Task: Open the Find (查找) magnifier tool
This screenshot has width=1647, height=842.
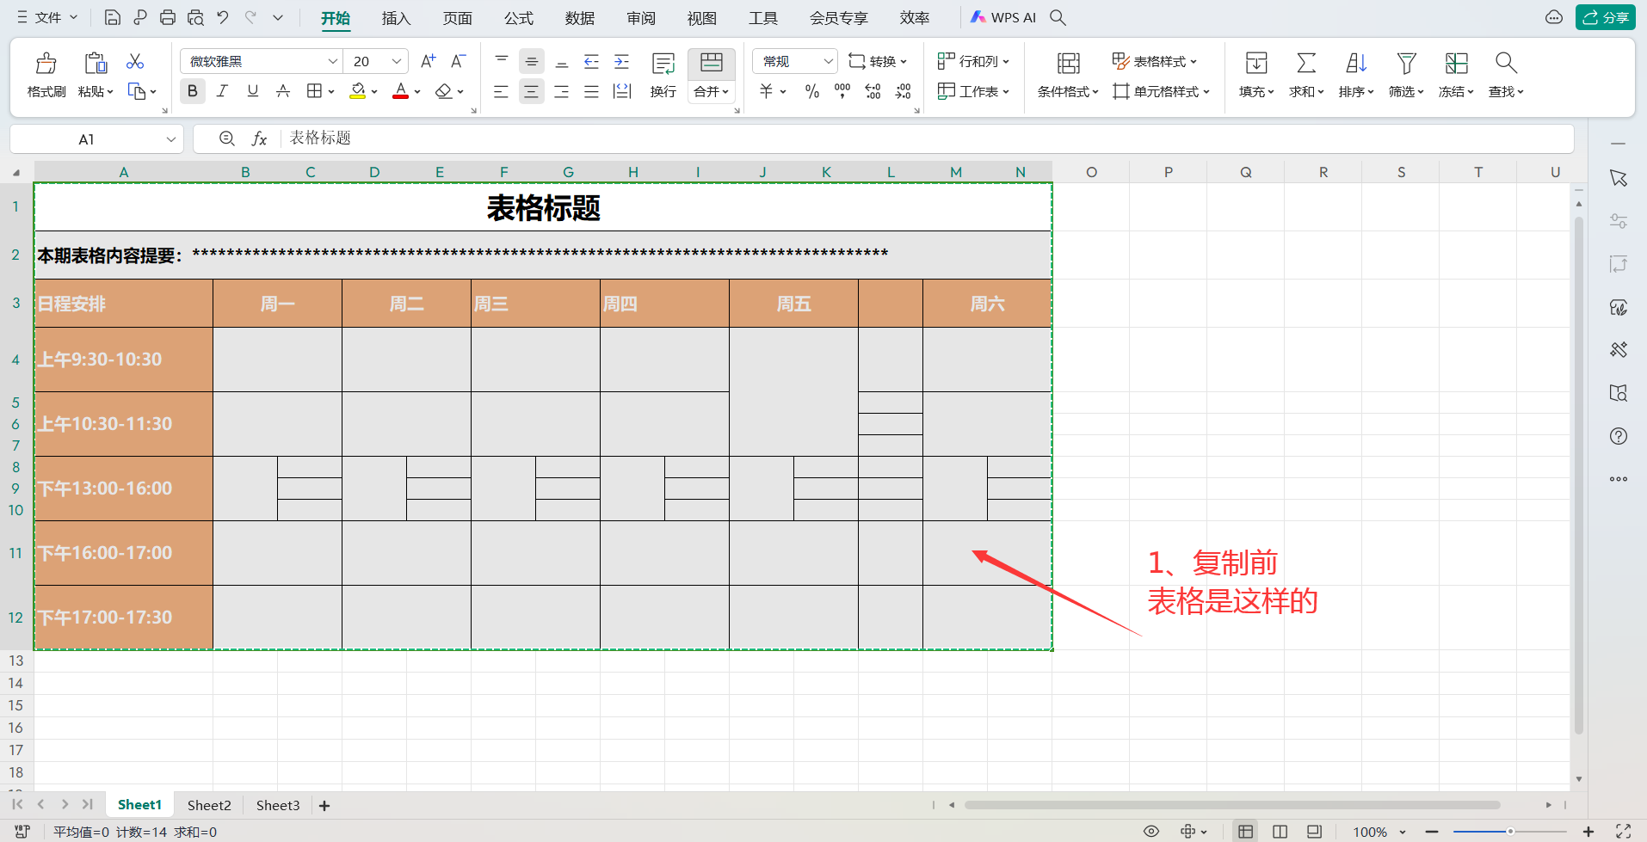Action: point(1505,63)
